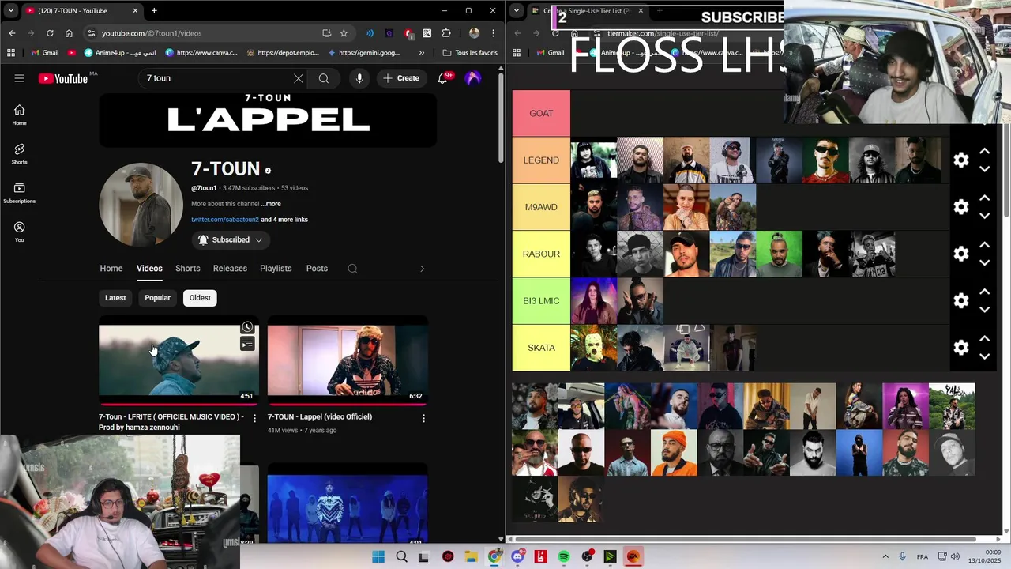1011x569 pixels.
Task: Open the YouTube account avatar menu
Action: coord(473,78)
